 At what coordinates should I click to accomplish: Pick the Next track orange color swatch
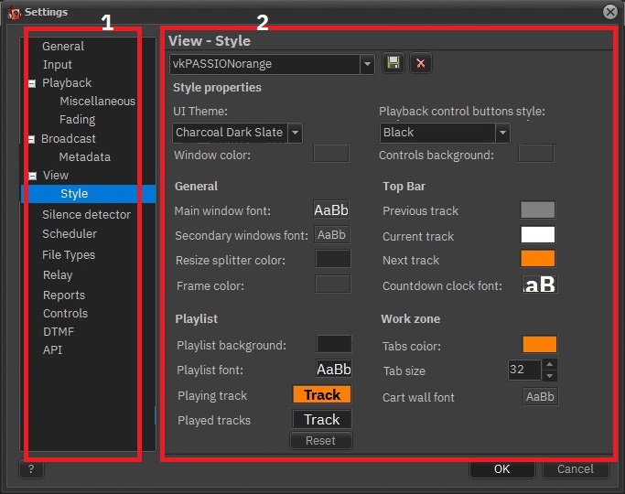pyautogui.click(x=538, y=260)
